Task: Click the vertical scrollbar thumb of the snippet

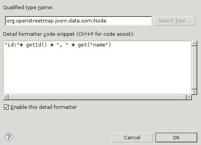Action: coord(195,68)
